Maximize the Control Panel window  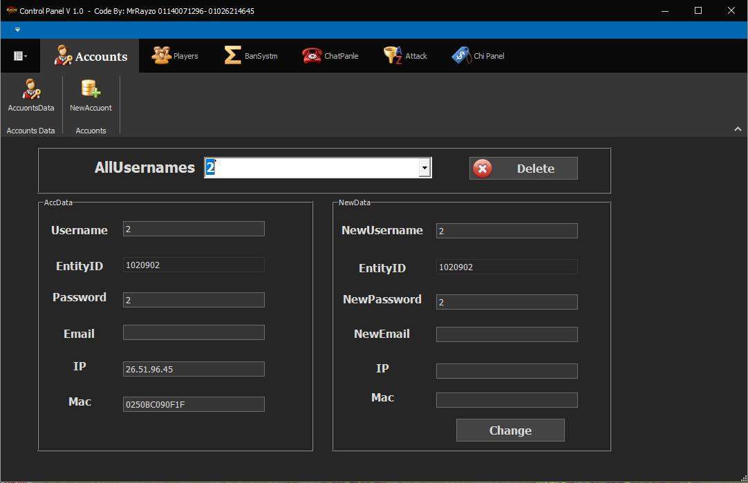tap(698, 10)
